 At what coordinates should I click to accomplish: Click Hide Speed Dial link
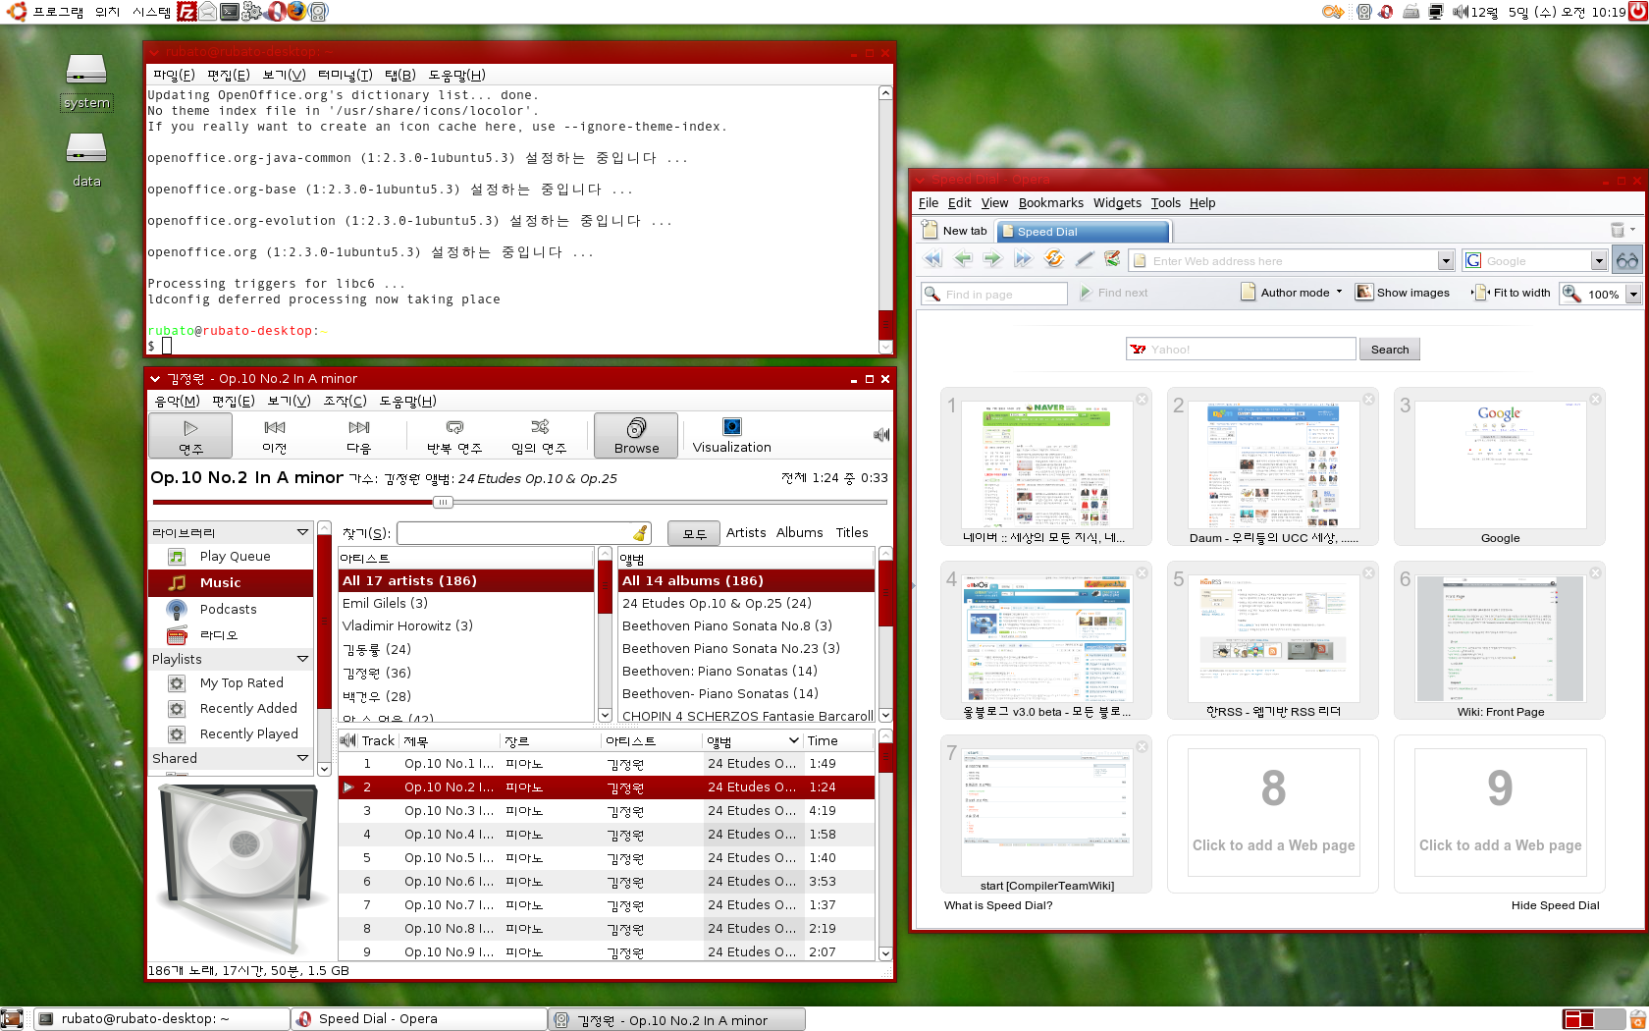1555,905
